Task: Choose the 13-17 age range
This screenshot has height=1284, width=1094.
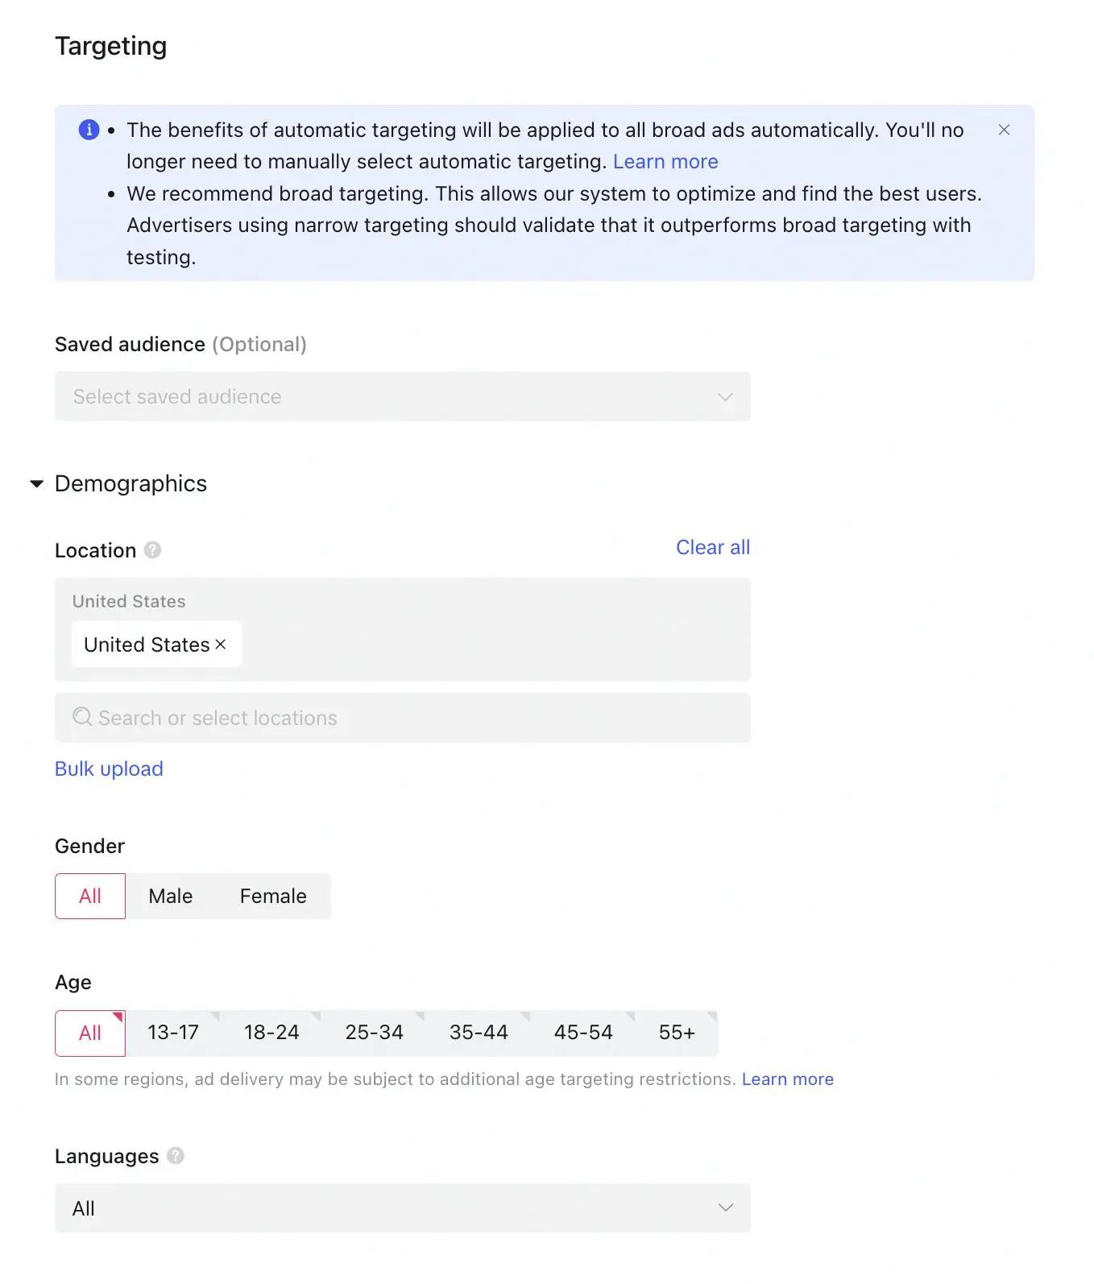Action: tap(173, 1033)
